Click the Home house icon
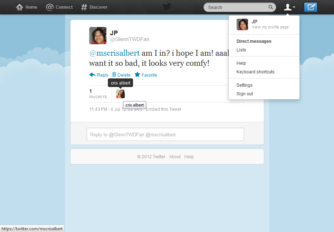 click(x=19, y=7)
